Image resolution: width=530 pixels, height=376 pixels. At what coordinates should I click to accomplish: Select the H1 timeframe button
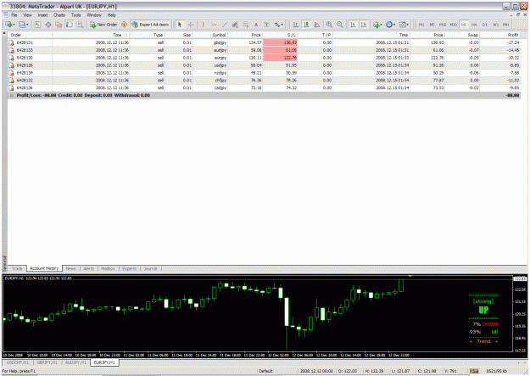point(464,25)
